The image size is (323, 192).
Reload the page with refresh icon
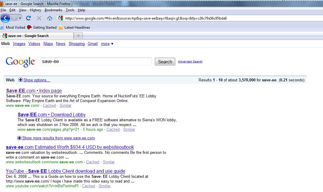click(x=28, y=18)
